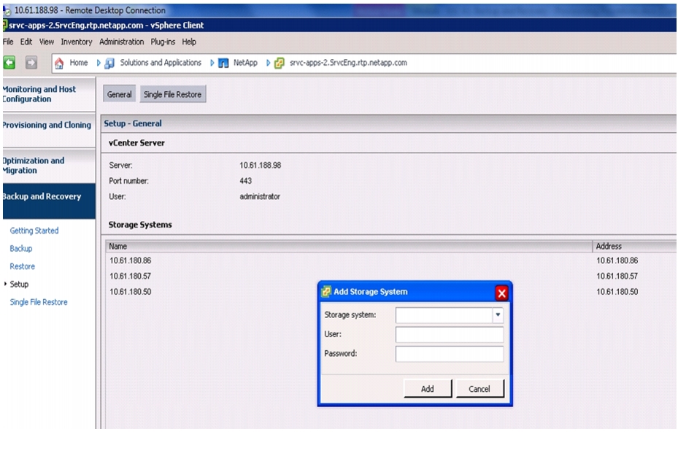Click the Remote Desktop Connection title icon
The height and width of the screenshot is (456, 678).
coord(7,10)
